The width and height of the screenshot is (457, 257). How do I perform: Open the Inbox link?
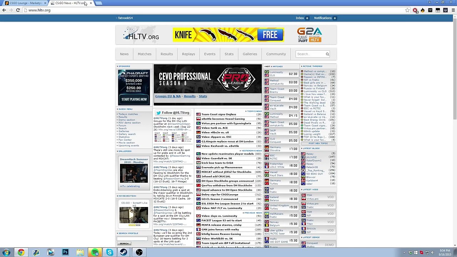pyautogui.click(x=300, y=18)
